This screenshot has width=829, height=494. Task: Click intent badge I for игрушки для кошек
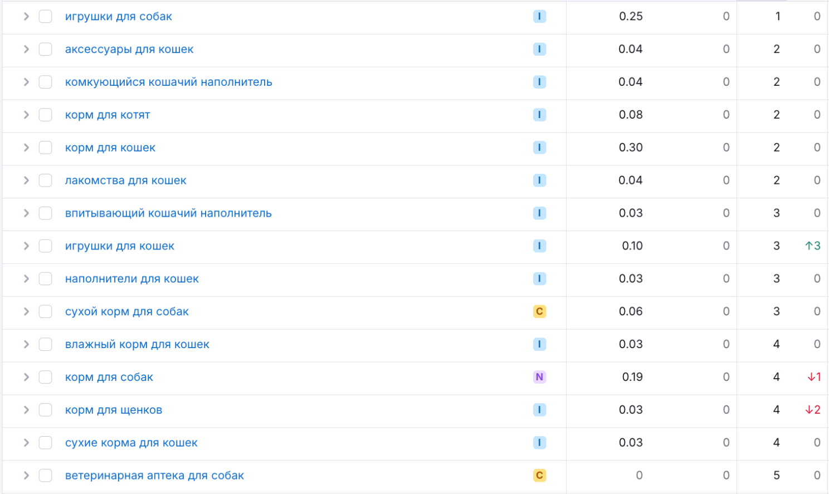[539, 246]
